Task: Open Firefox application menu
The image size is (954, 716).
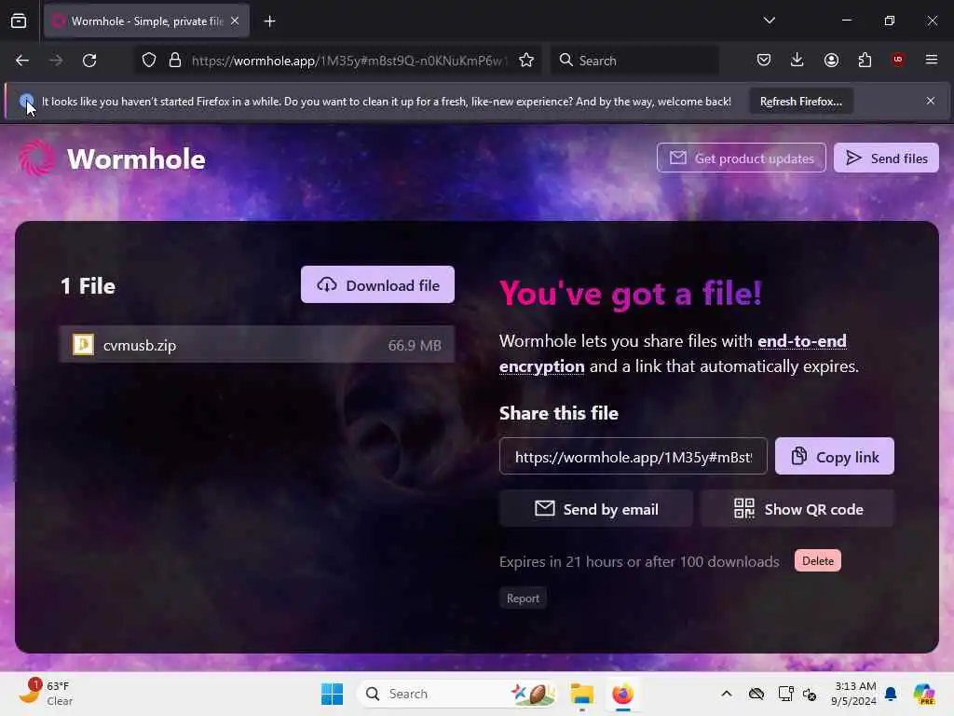Action: click(932, 60)
